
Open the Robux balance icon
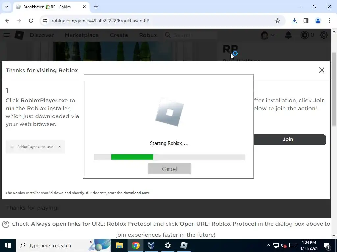[x=304, y=35]
